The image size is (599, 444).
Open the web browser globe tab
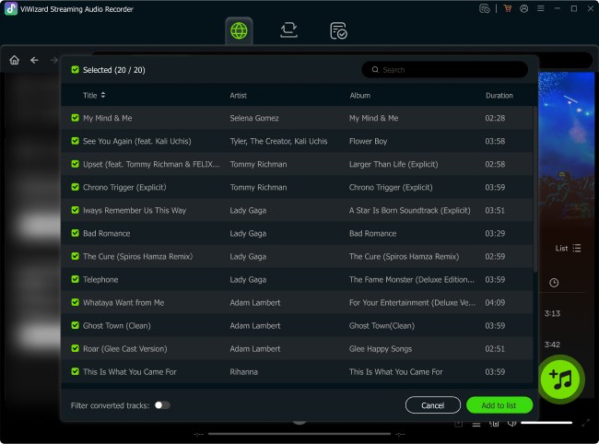click(x=239, y=30)
